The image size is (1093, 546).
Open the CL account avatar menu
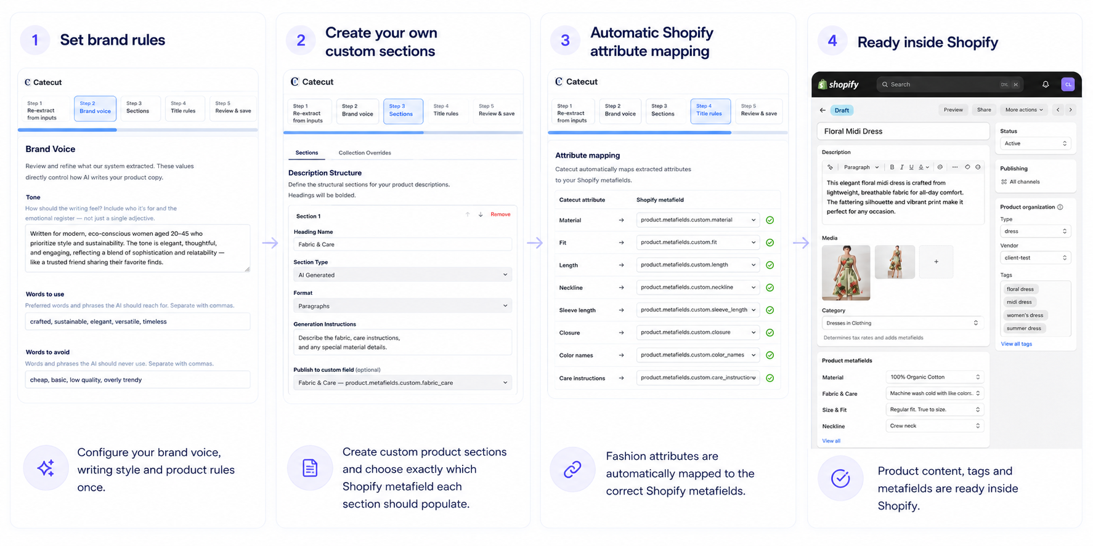click(1068, 84)
